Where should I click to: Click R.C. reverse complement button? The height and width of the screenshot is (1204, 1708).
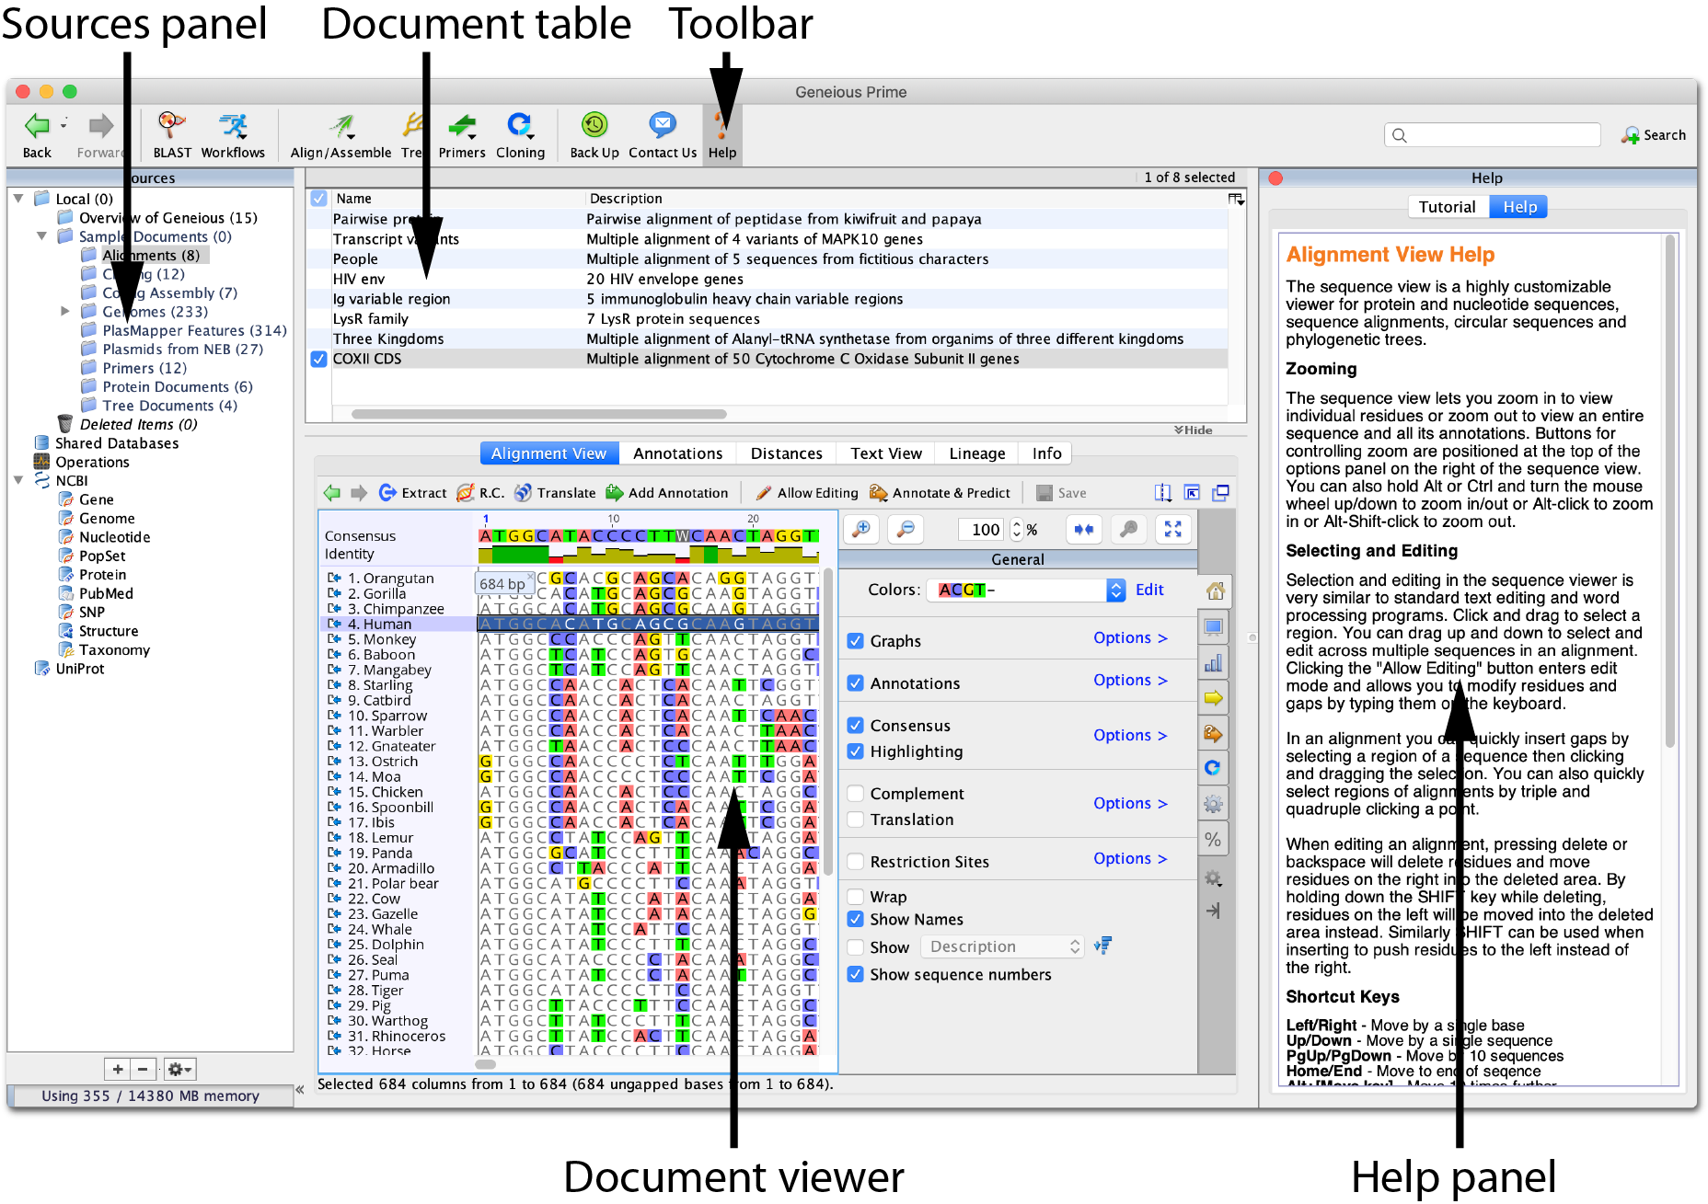pos(480,493)
